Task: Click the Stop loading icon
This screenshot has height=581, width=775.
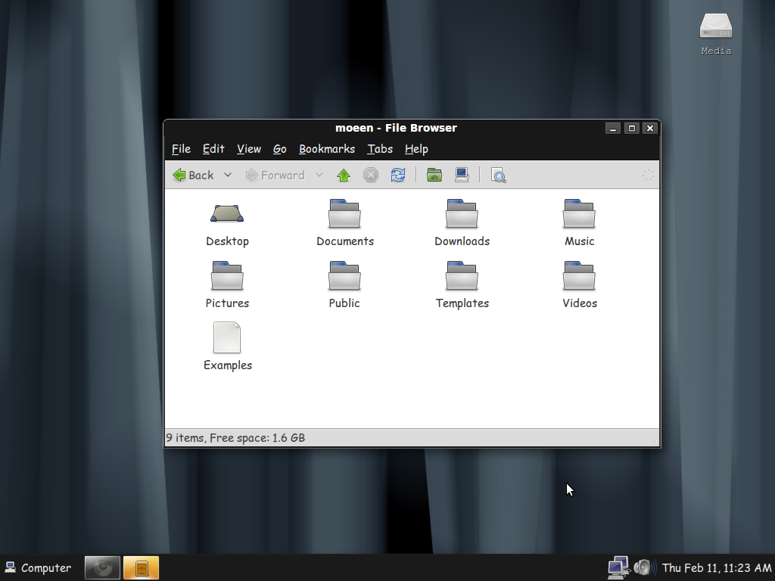Action: click(x=371, y=175)
